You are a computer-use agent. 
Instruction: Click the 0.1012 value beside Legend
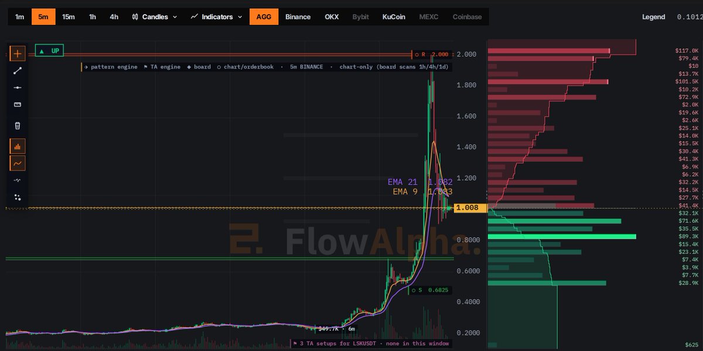(x=690, y=17)
